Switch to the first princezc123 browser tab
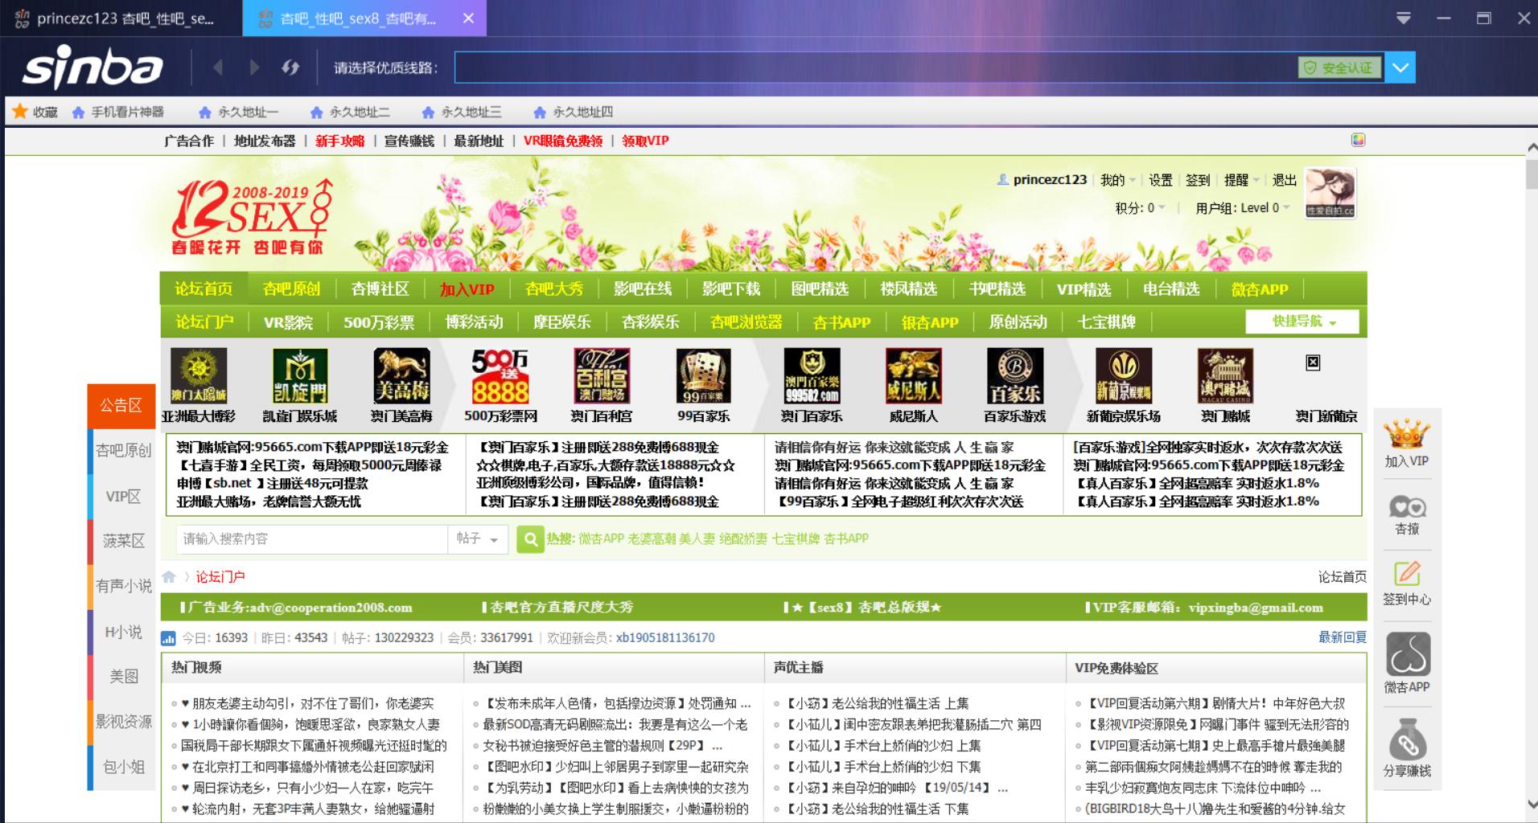1538x823 pixels. 121,18
